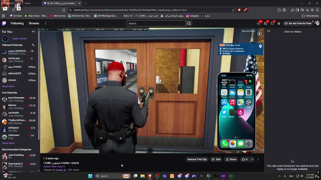Viewport: 321px width, 180px height.
Task: Open Brave VPN shield icon
Action: point(312,10)
